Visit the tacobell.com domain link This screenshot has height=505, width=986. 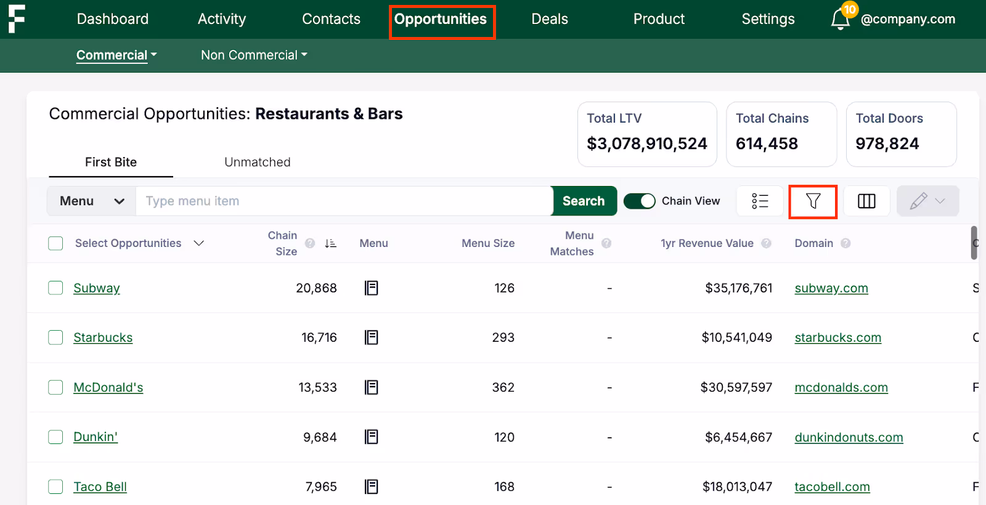[832, 487]
